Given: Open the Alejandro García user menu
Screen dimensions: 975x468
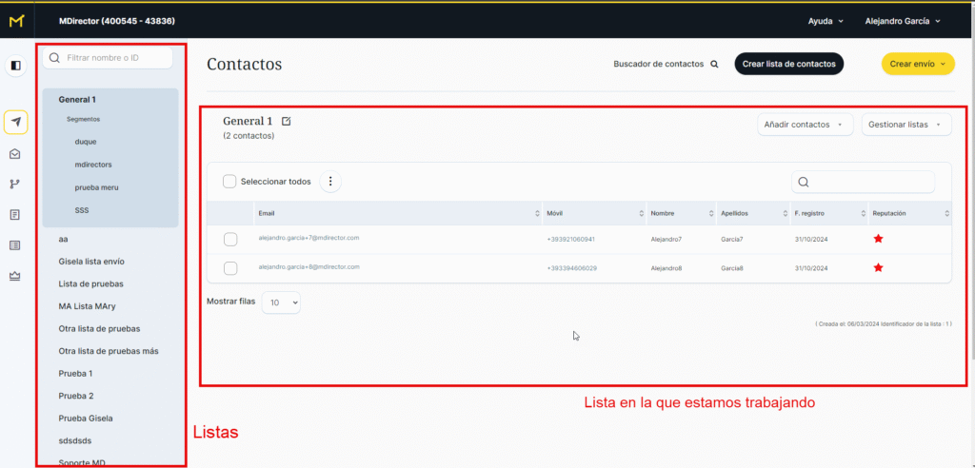Looking at the screenshot, I should (902, 21).
